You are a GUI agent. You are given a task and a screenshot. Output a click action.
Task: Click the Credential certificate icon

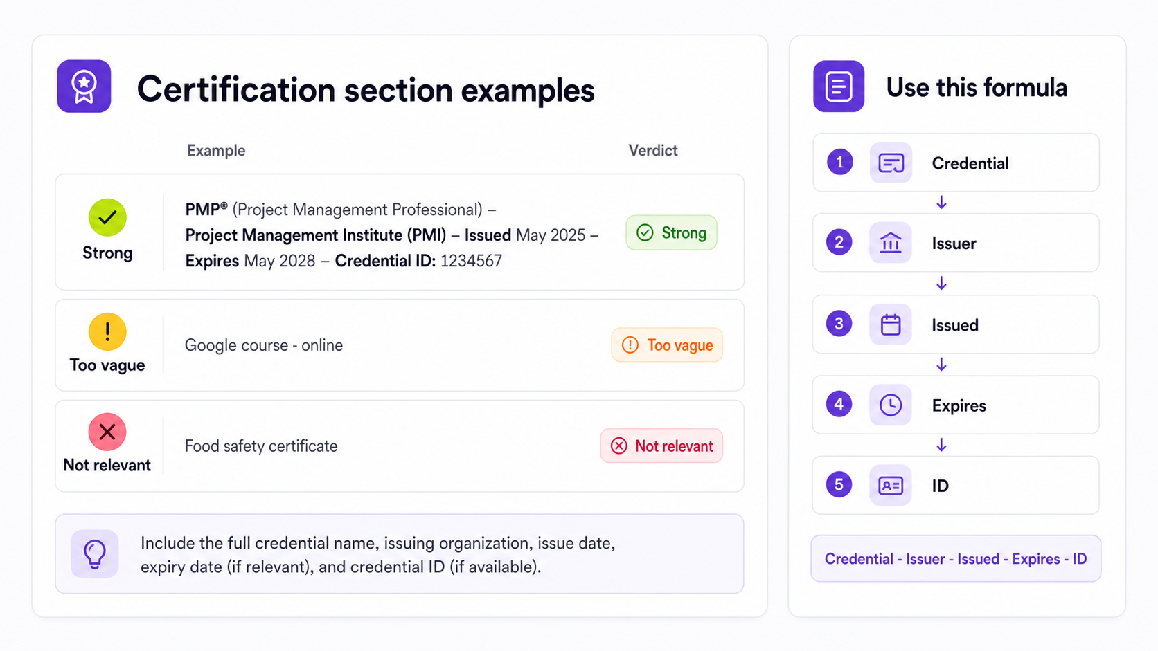tap(891, 163)
